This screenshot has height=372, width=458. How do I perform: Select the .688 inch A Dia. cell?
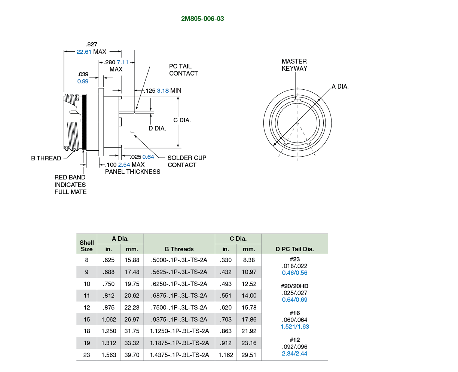(x=109, y=272)
